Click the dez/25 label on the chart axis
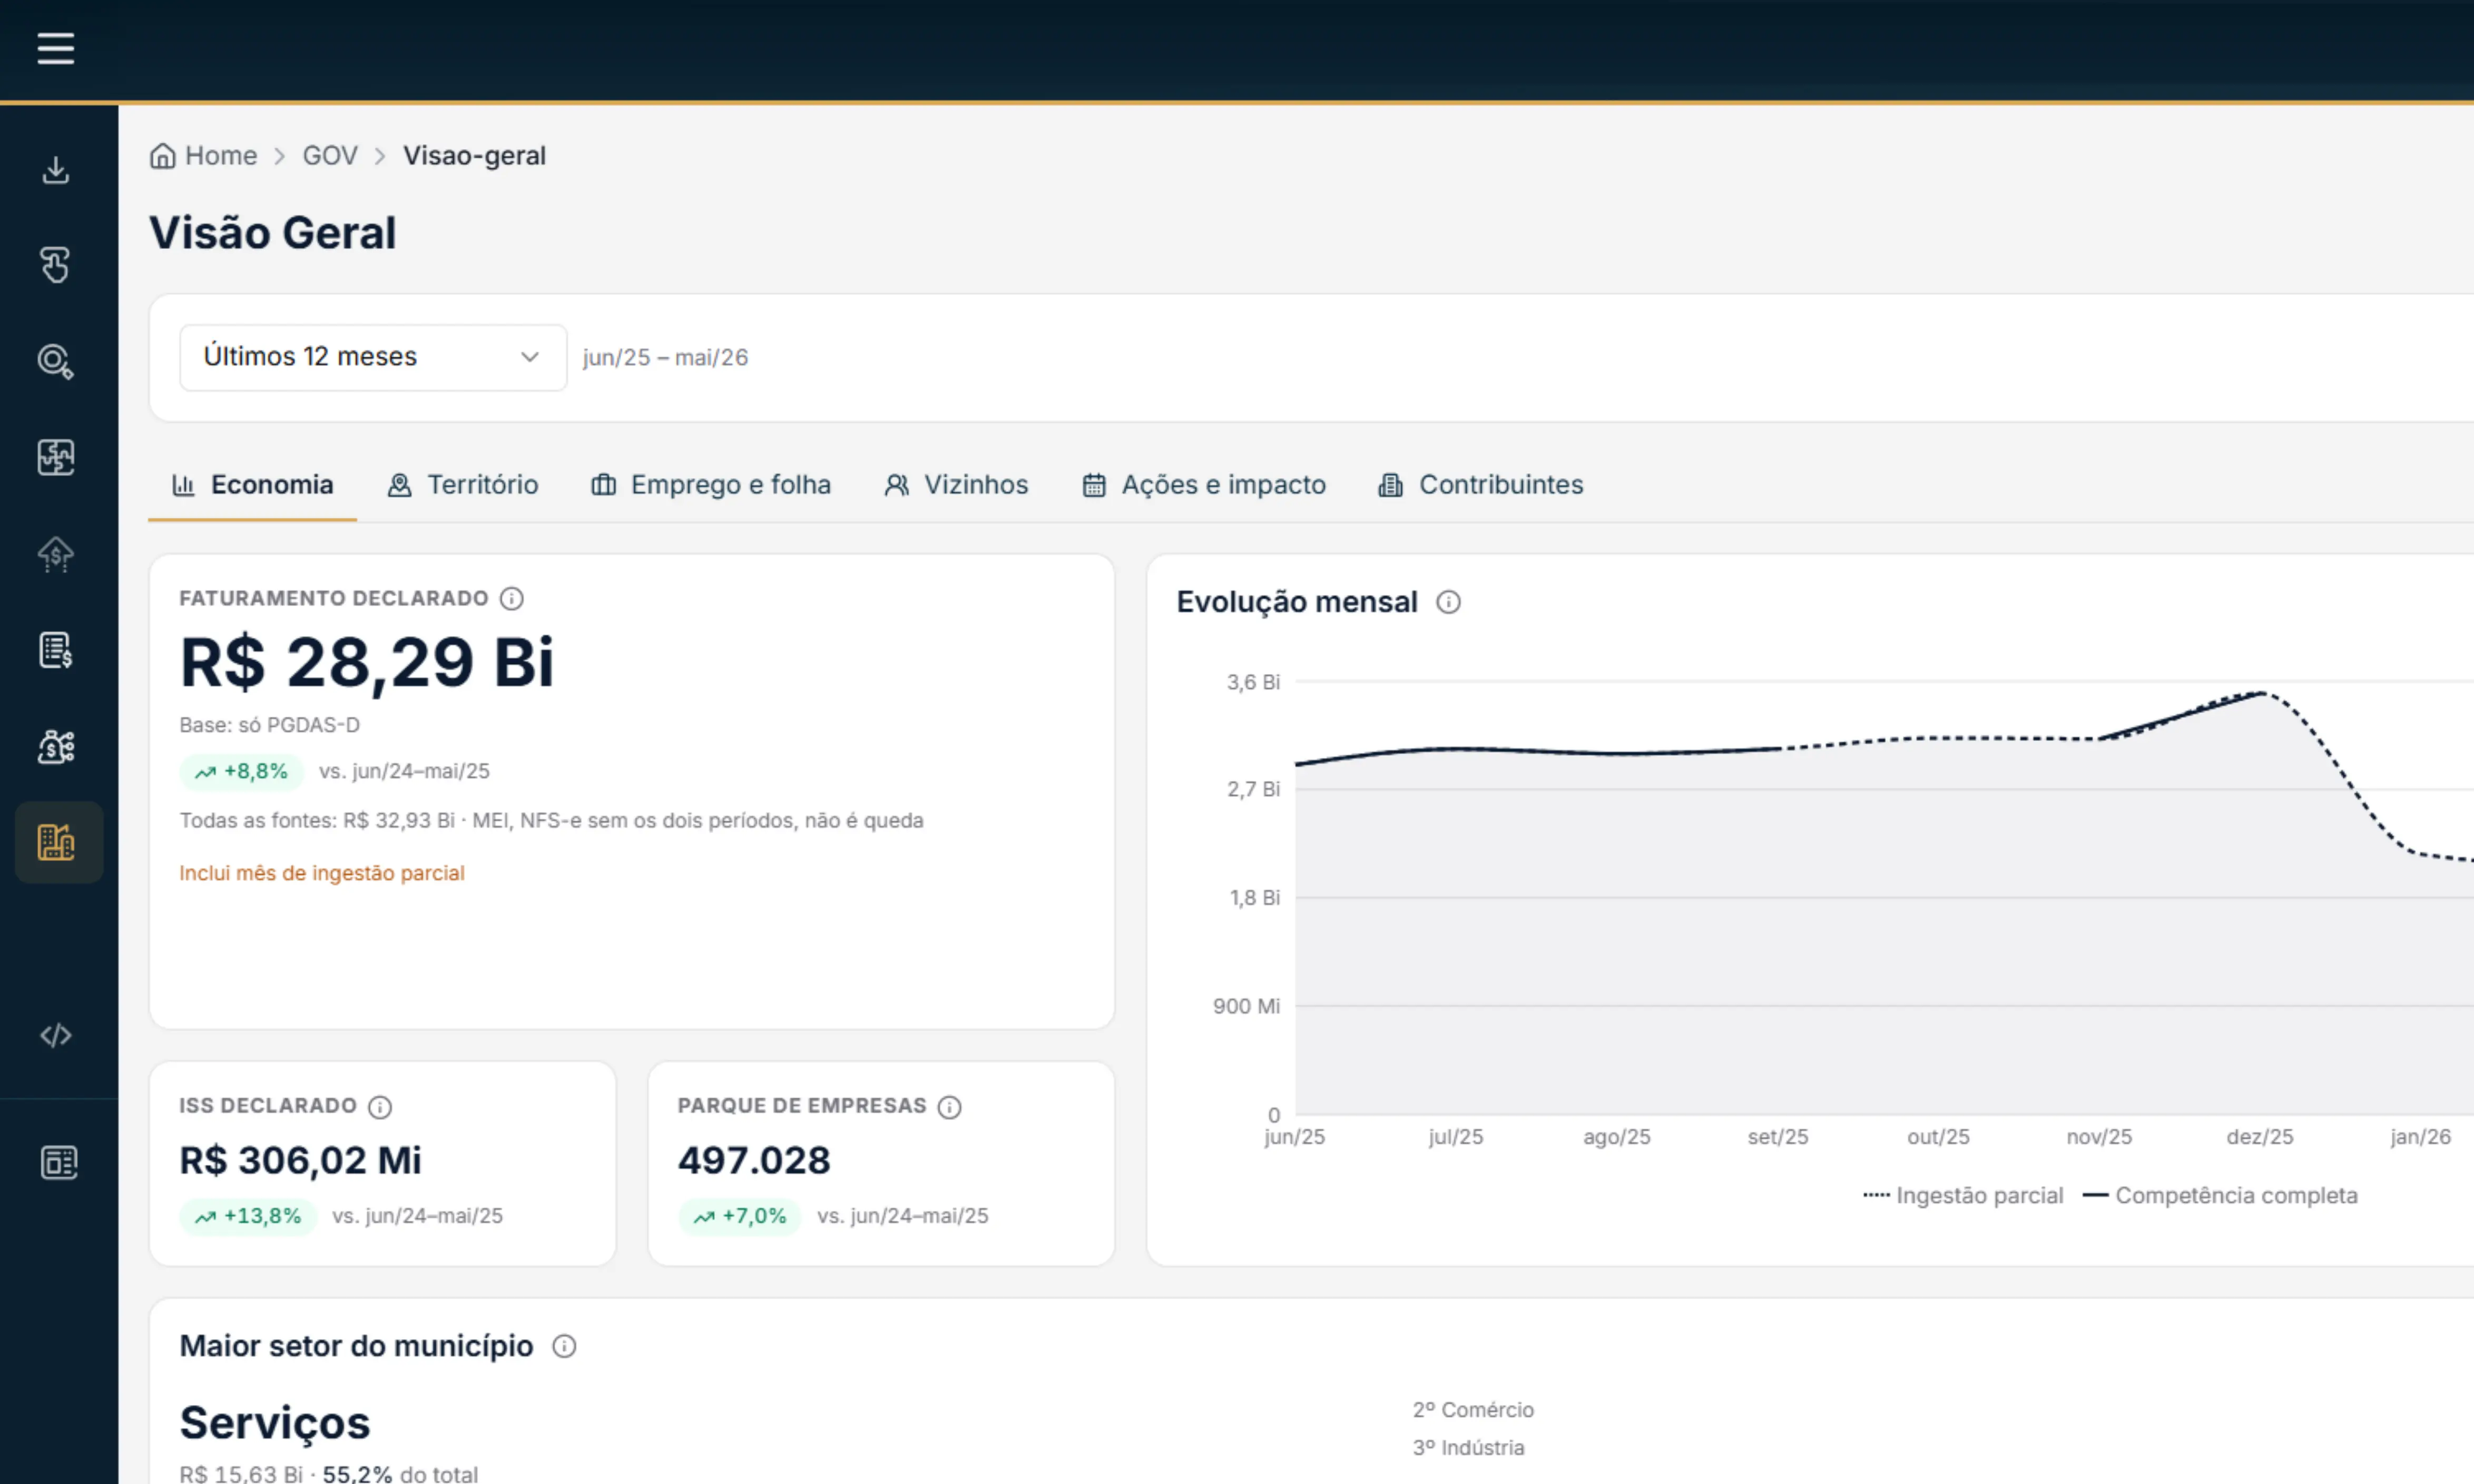This screenshot has width=2474, height=1484. tap(2260, 1137)
